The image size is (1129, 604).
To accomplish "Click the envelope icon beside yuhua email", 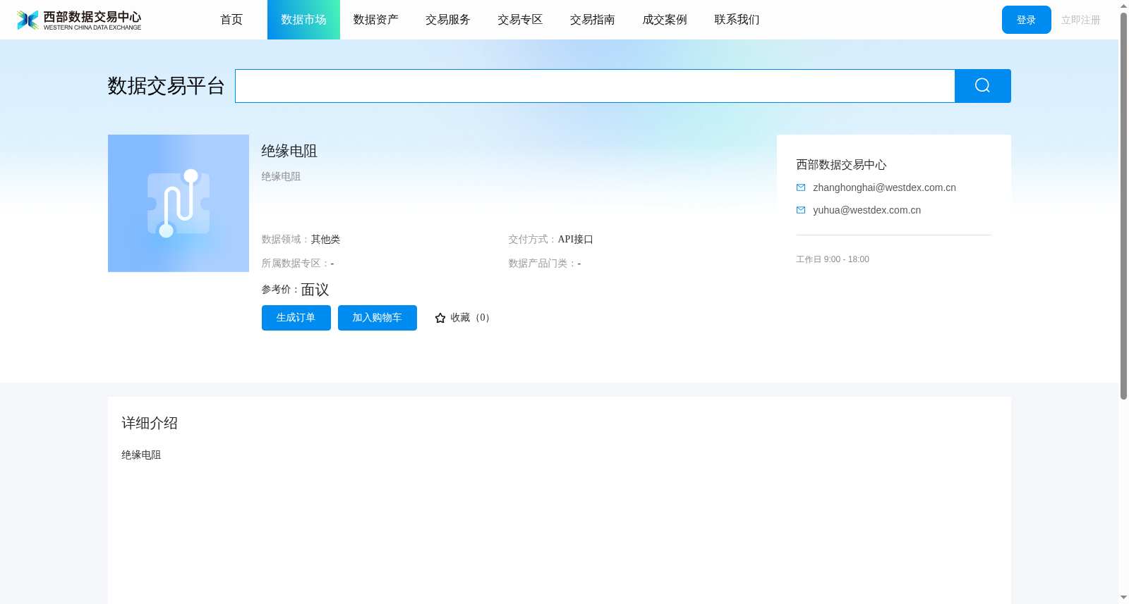I will (x=801, y=210).
